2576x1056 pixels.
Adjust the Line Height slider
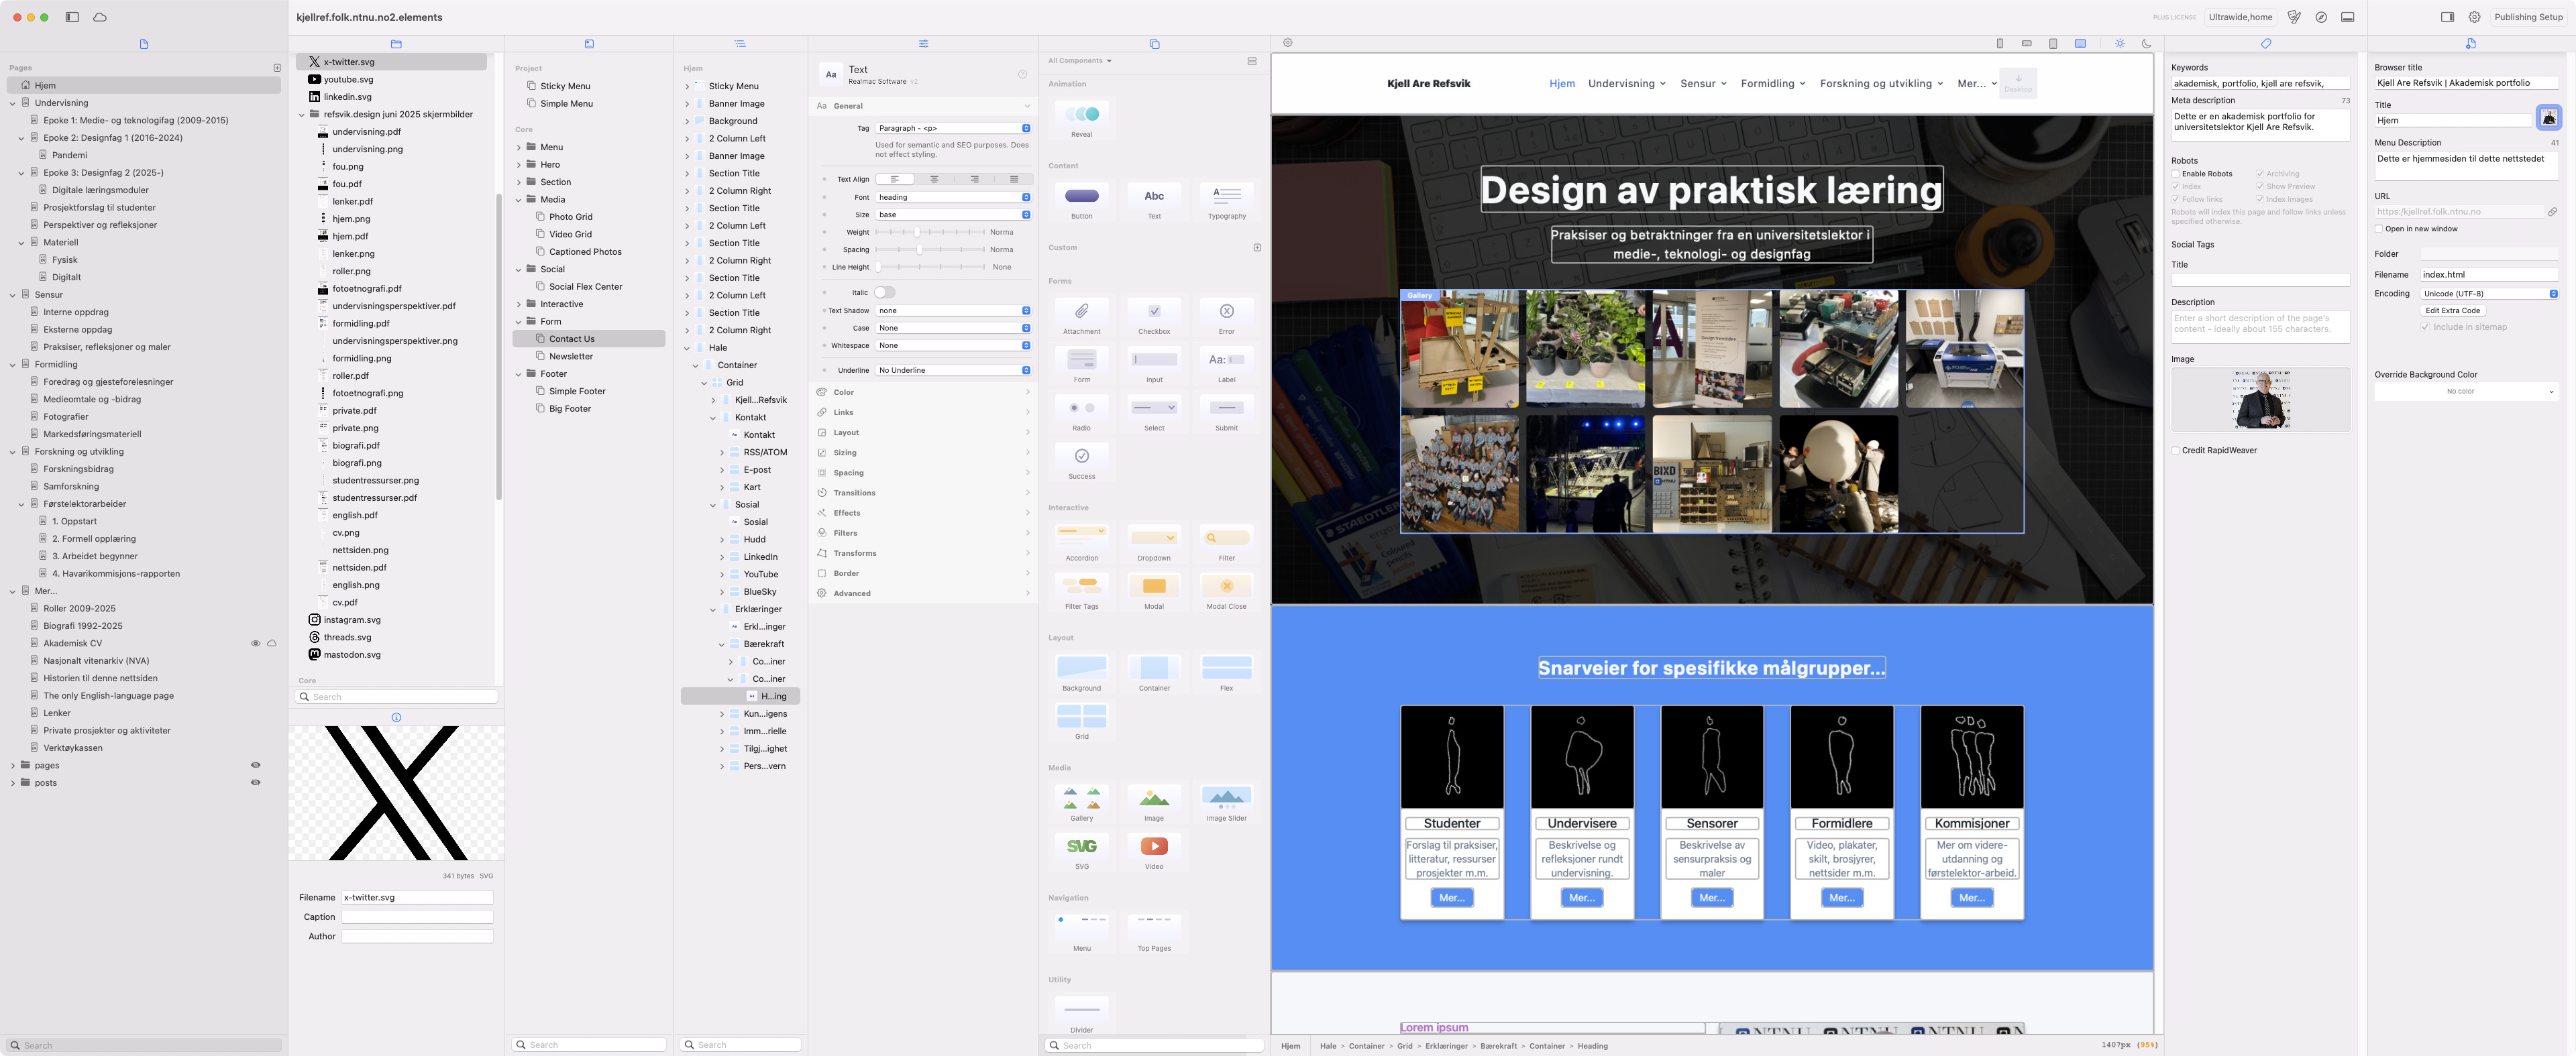click(930, 267)
